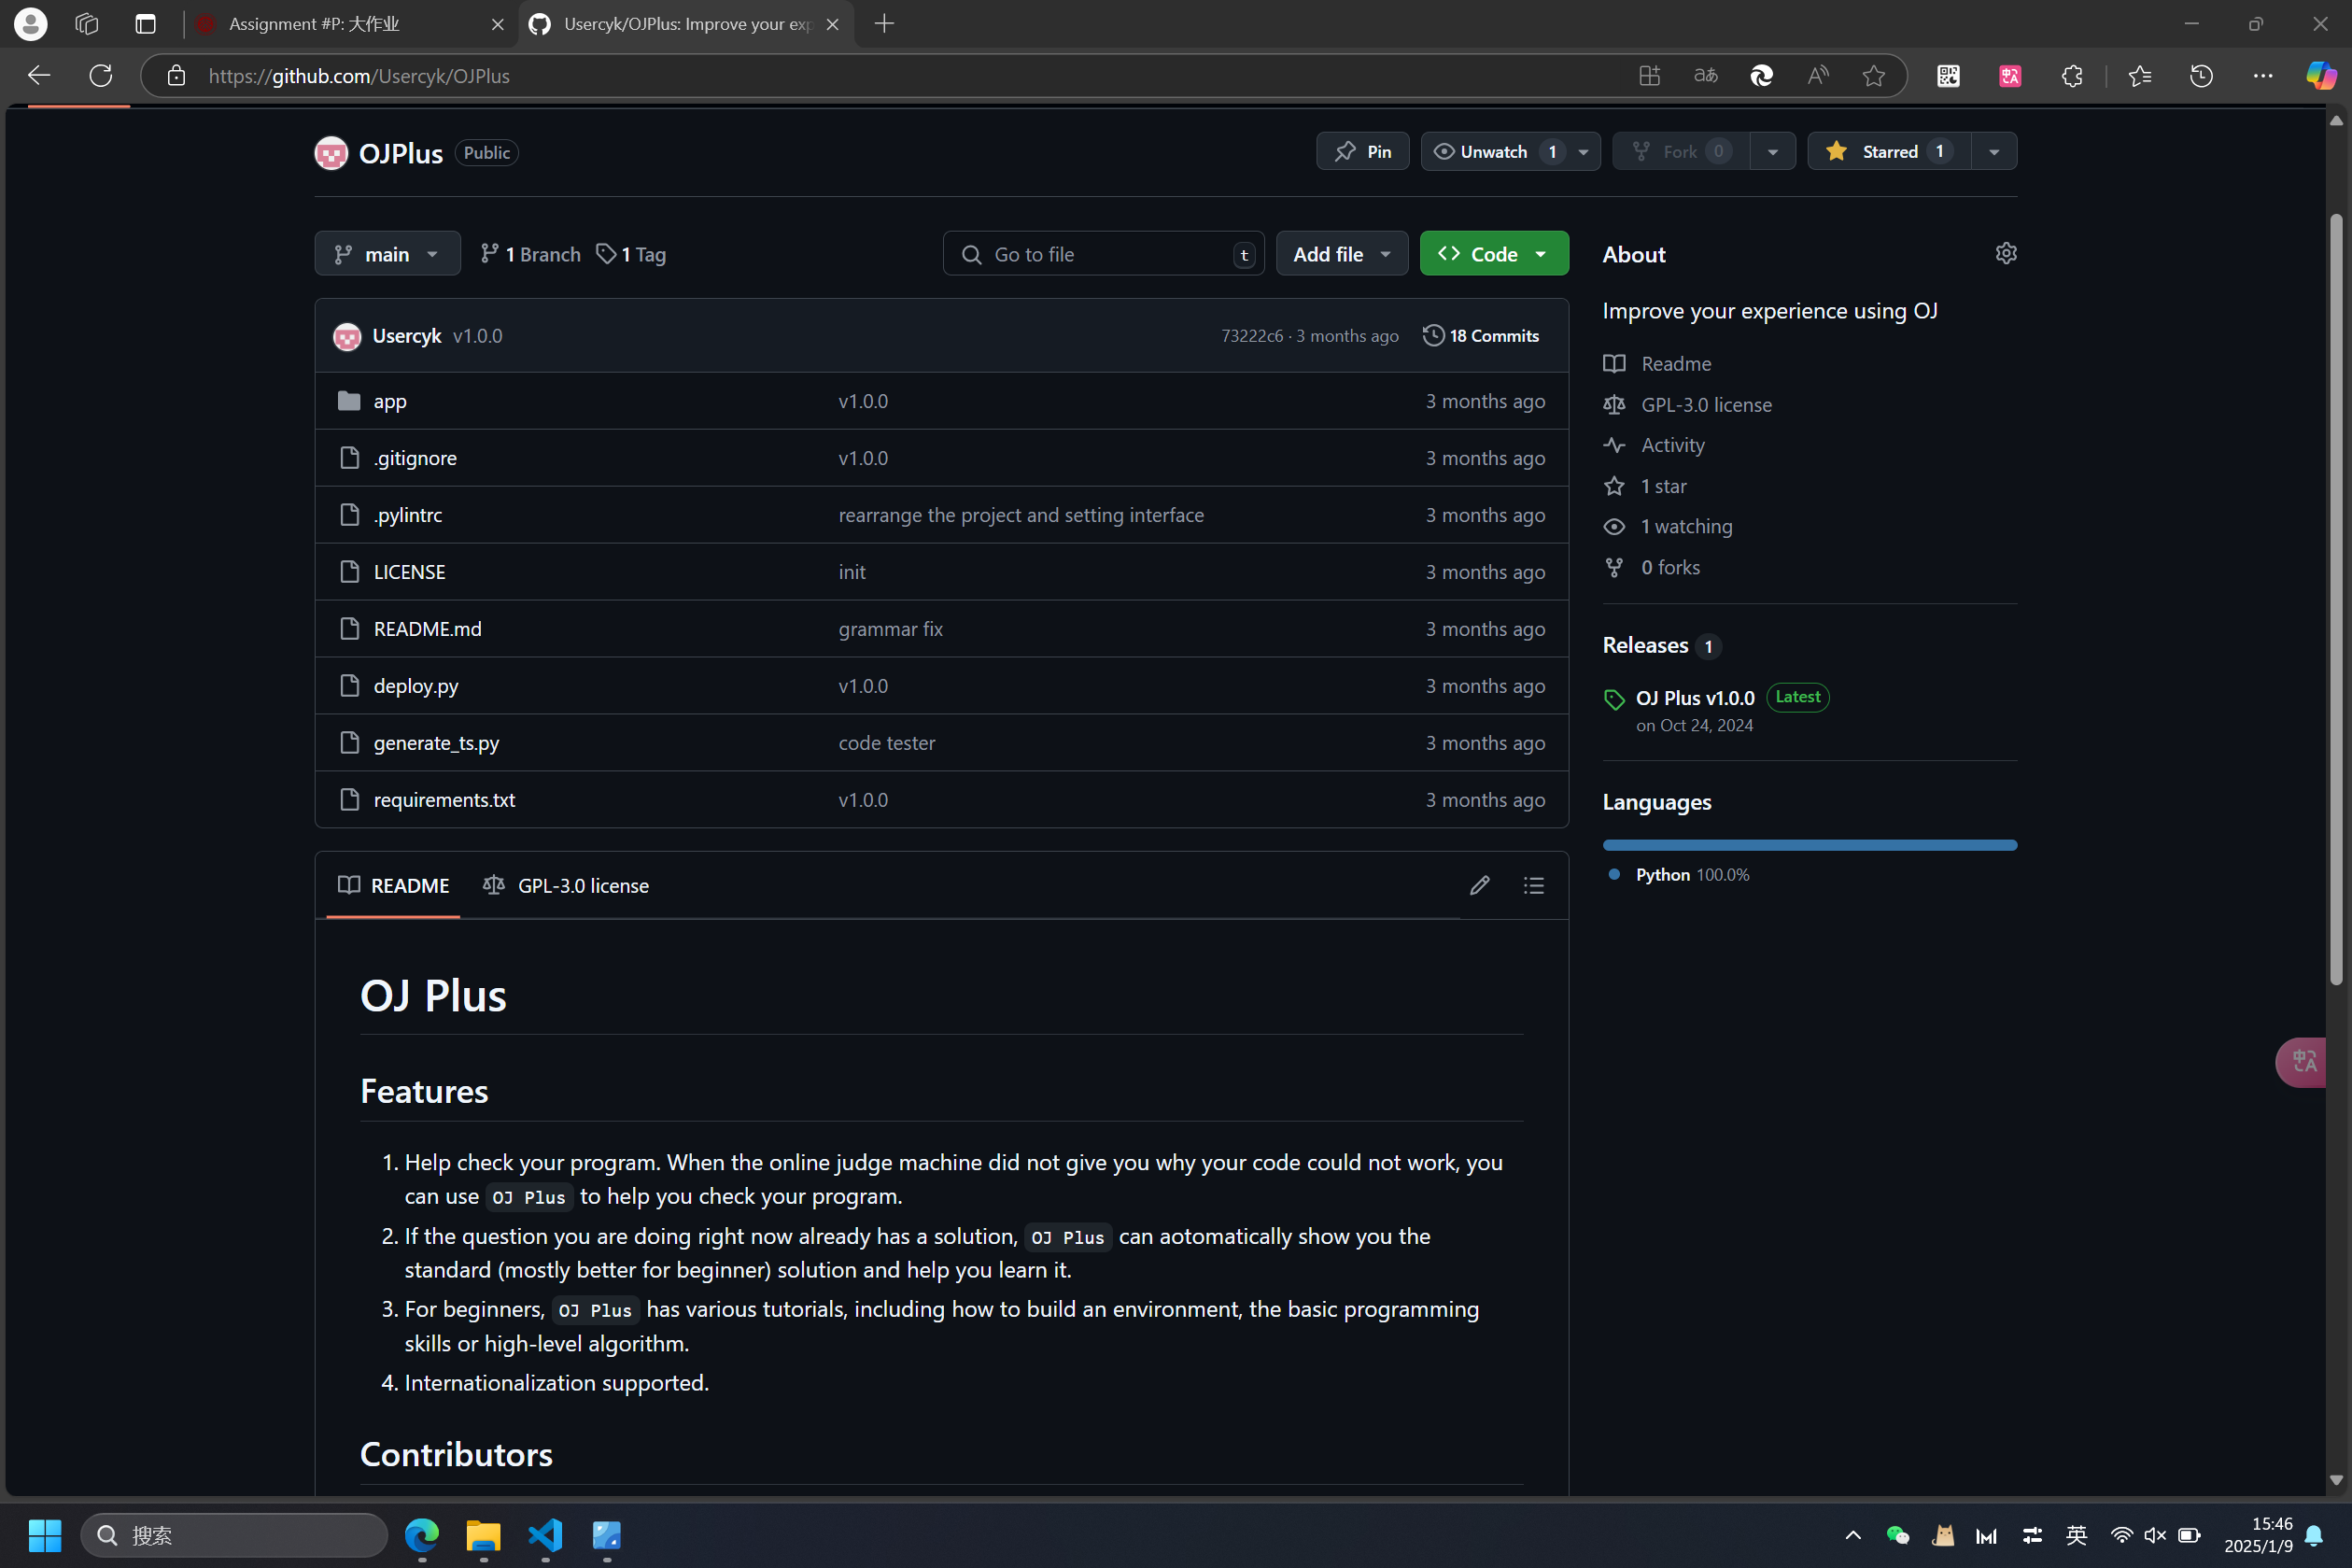
Task: Open the green Code dropdown
Action: (x=1493, y=254)
